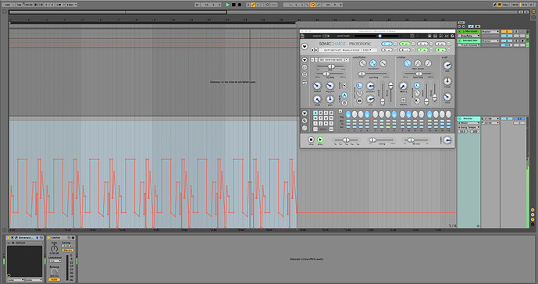This screenshot has width=538, height=284.
Task: Select pattern button a in the pattern grid
Action: (315, 113)
